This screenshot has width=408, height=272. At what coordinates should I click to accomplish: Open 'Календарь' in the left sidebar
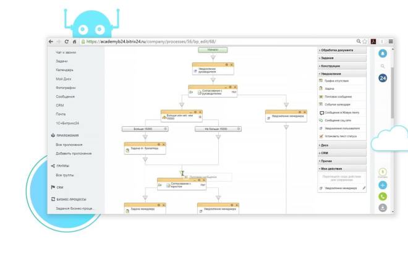click(x=64, y=70)
